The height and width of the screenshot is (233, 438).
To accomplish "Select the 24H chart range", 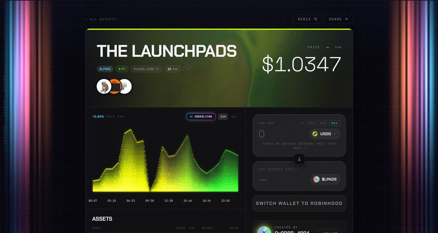I will (223, 117).
